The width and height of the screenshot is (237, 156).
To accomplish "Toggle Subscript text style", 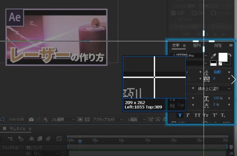I will [223, 115].
